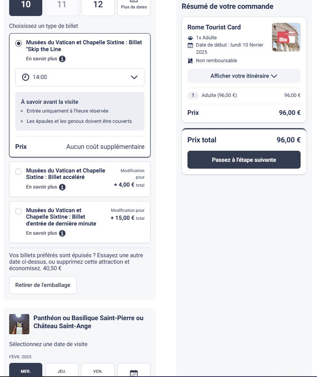Click the clock icon in time selector
Image resolution: width=317 pixels, height=377 pixels.
(26, 77)
